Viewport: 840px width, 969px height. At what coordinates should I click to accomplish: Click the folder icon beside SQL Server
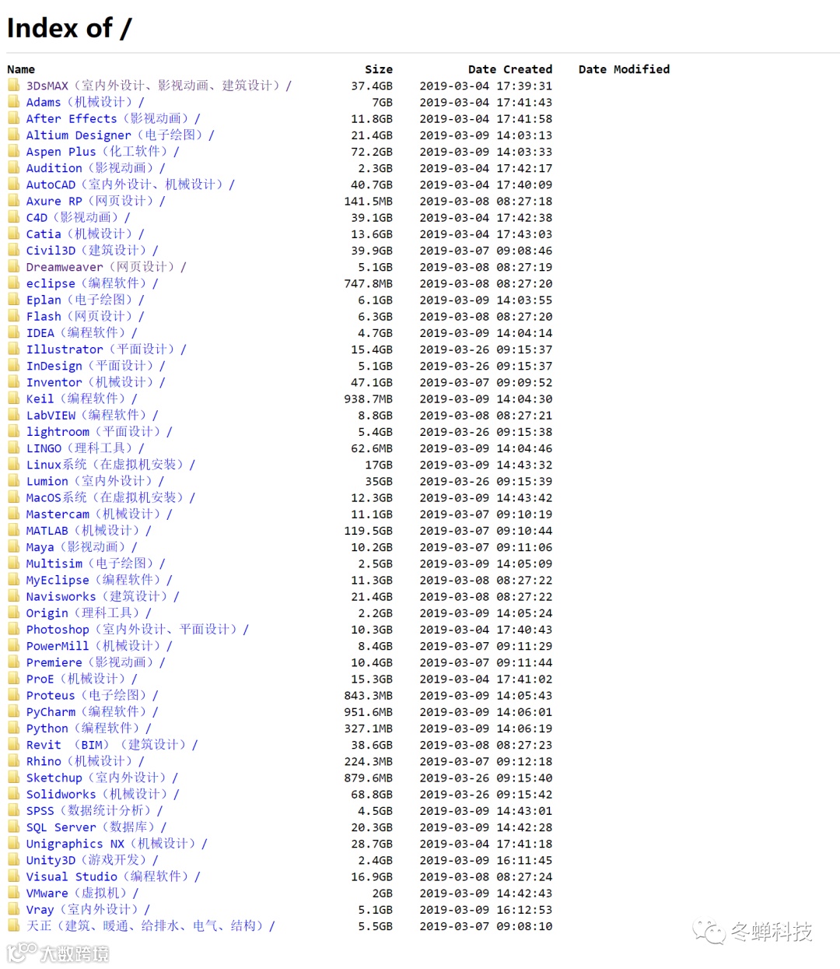(x=14, y=827)
